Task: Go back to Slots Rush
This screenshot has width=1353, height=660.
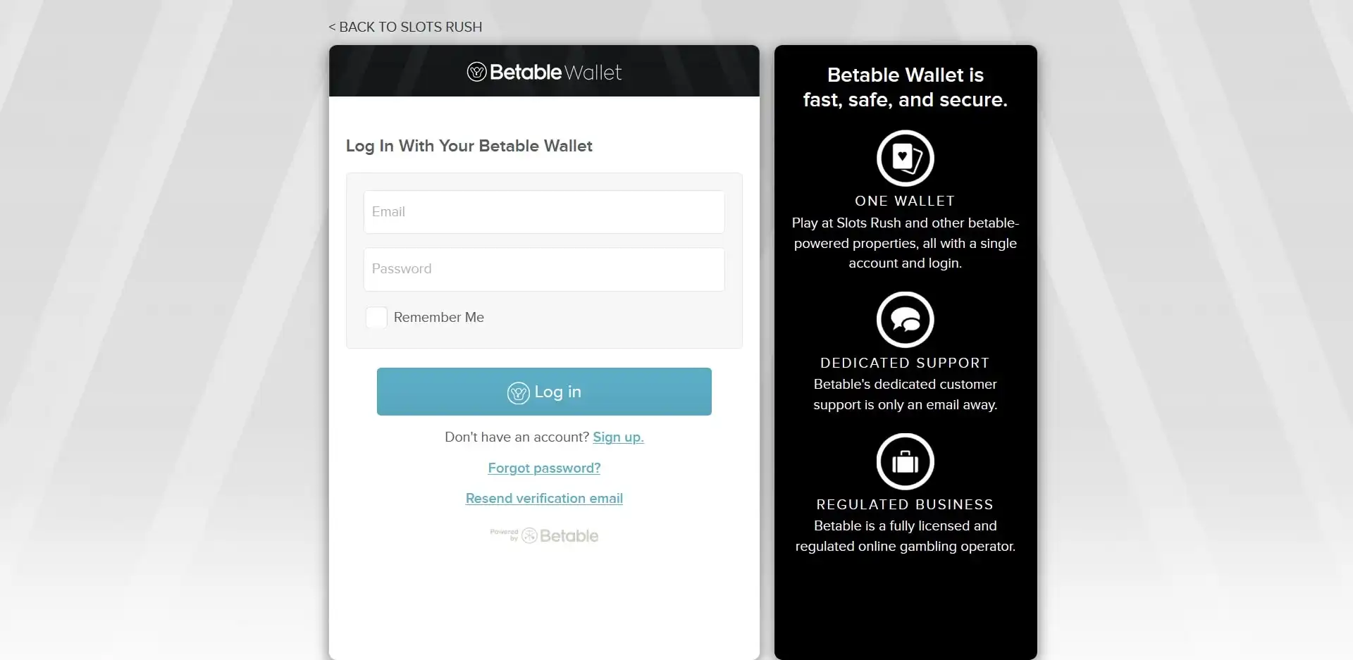Action: 405,27
